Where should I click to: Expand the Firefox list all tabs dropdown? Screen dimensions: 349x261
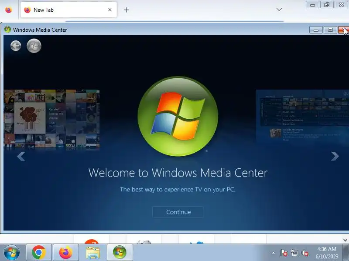279,10
